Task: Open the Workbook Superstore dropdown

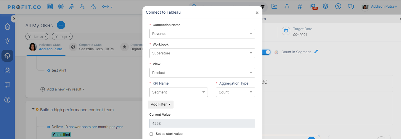Action: tap(202, 53)
